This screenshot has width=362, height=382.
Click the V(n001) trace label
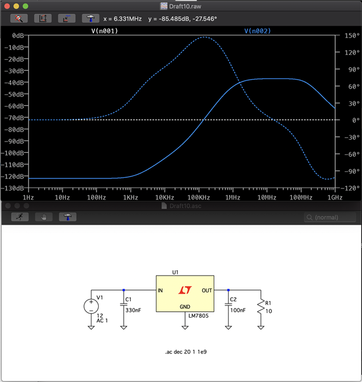click(x=105, y=31)
